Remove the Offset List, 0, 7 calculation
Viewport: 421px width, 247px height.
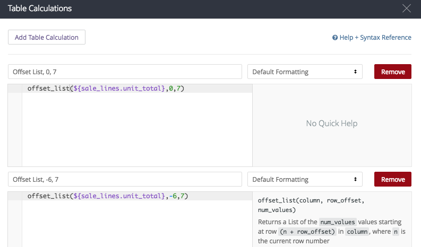coord(392,72)
